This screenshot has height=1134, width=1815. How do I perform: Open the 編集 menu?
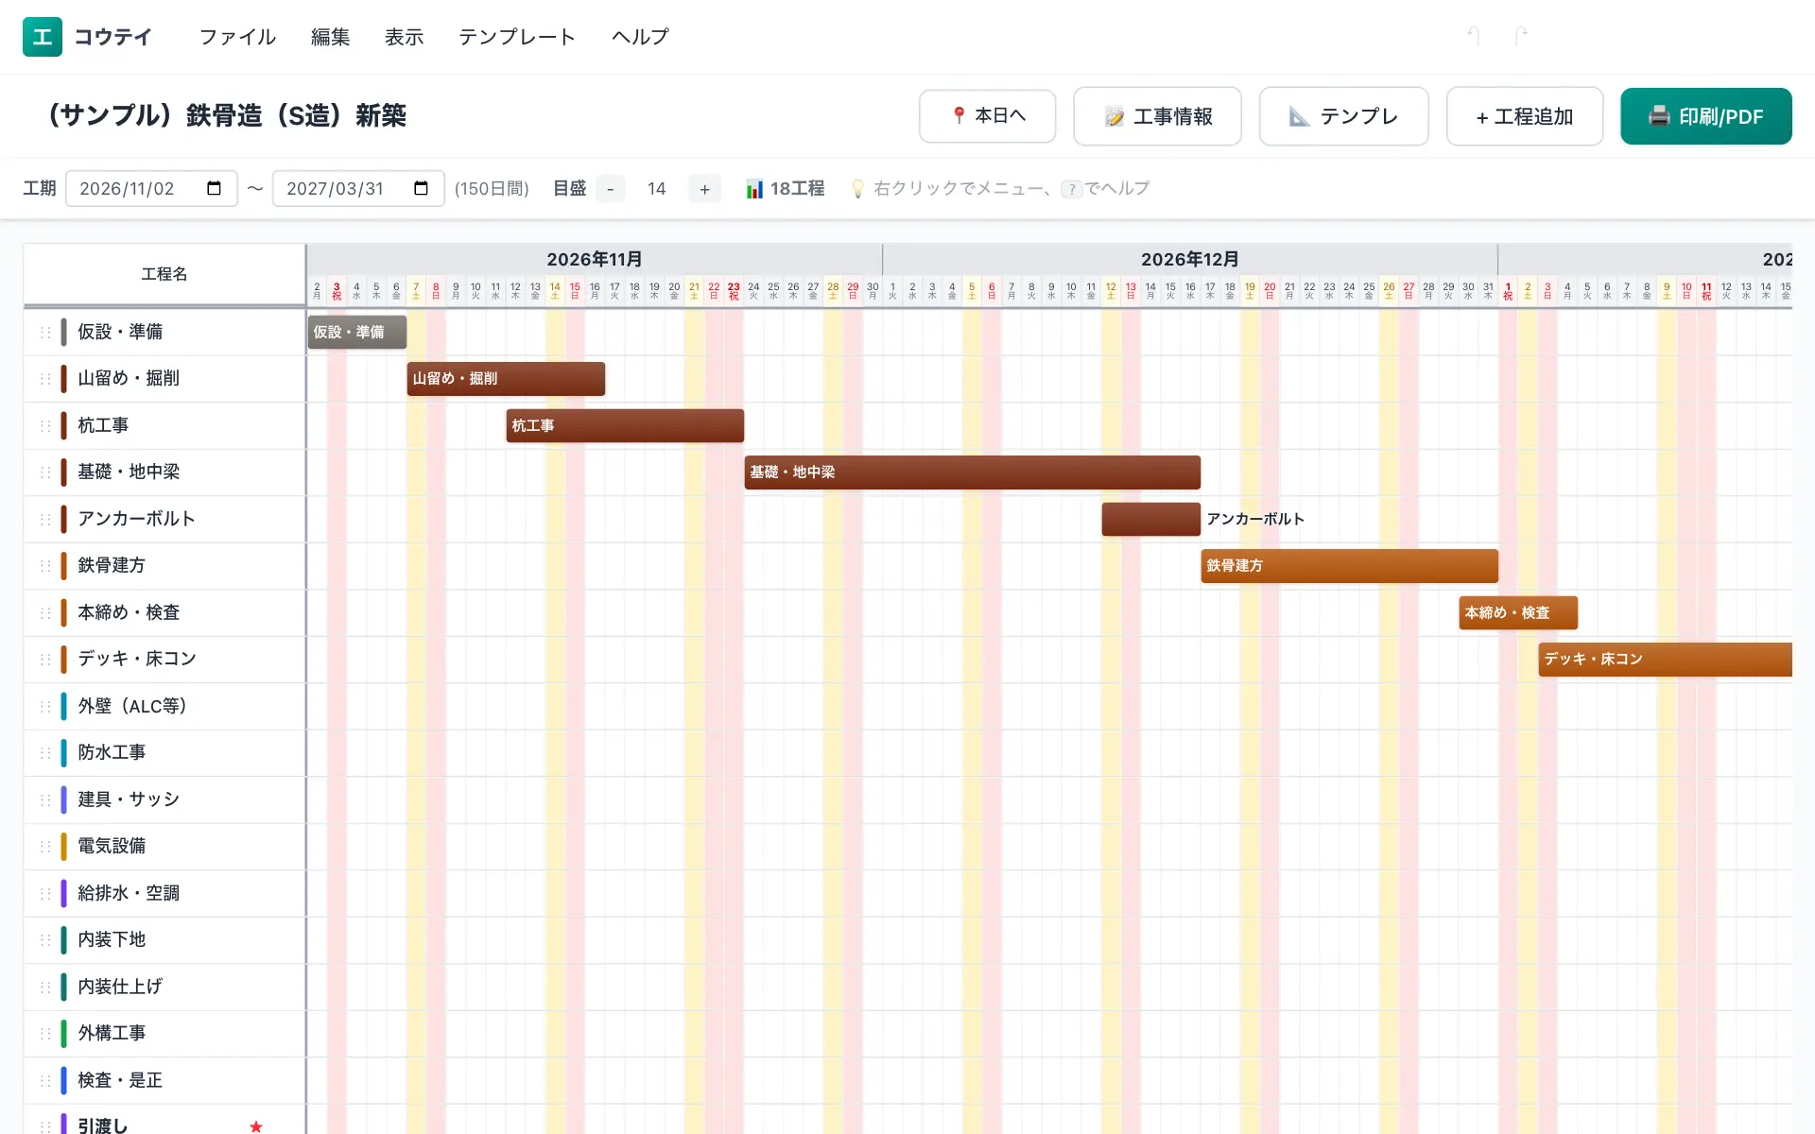330,37
